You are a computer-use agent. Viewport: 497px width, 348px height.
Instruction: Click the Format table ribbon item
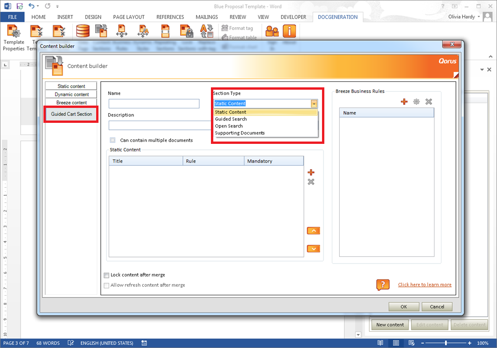239,37
